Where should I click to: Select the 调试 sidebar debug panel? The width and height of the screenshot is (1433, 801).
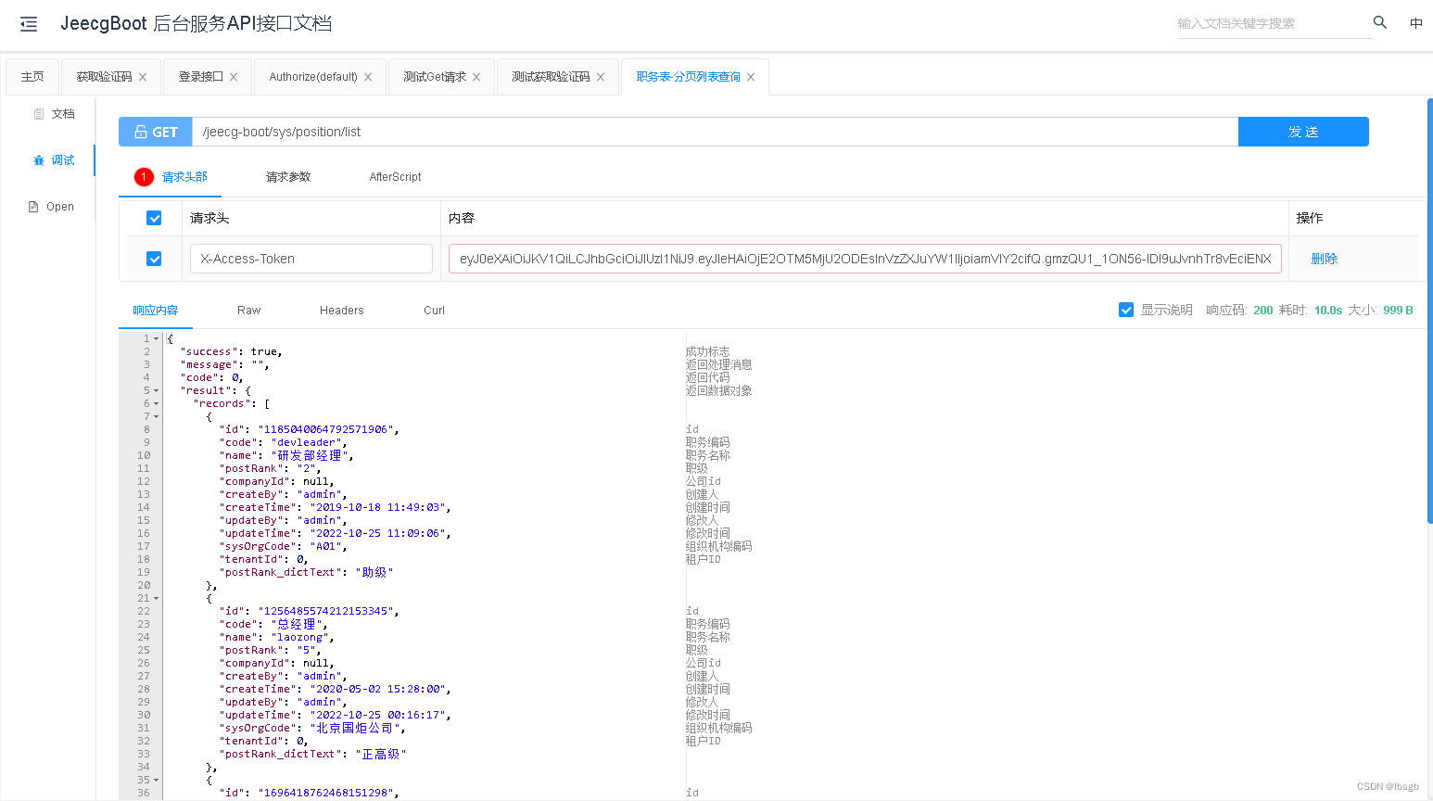tap(55, 159)
